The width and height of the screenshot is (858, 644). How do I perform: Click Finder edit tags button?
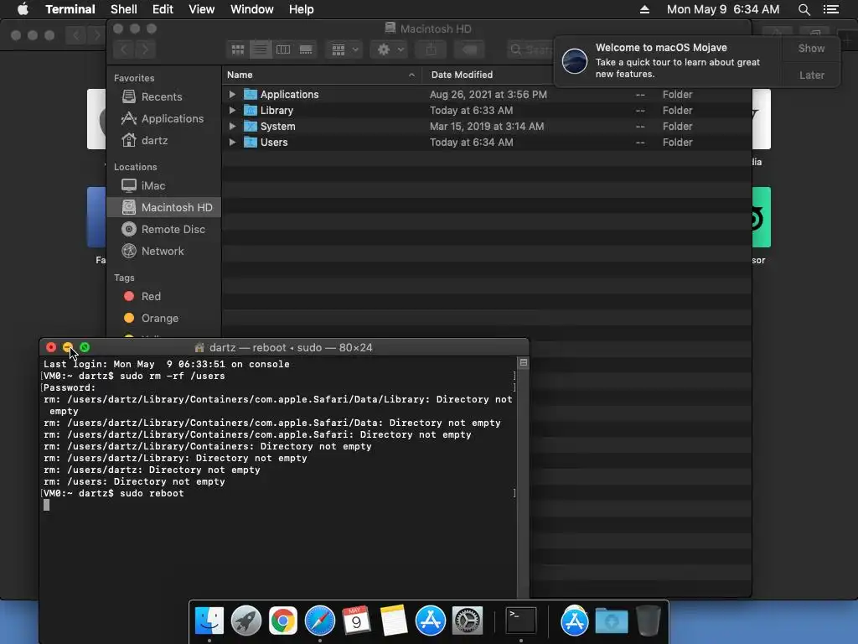pos(469,49)
